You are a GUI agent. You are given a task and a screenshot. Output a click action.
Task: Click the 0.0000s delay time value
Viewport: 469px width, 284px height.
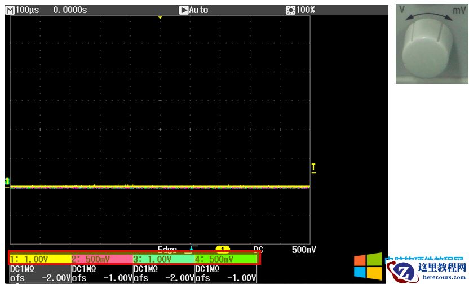click(70, 10)
